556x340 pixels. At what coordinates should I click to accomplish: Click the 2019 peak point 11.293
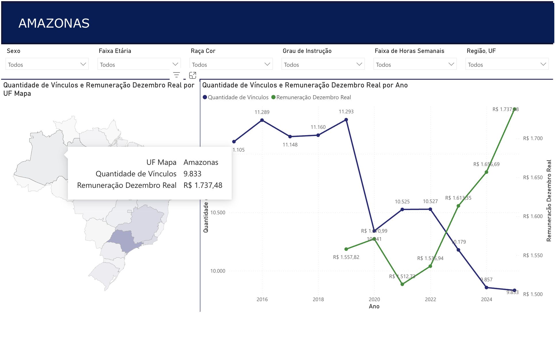pos(346,120)
